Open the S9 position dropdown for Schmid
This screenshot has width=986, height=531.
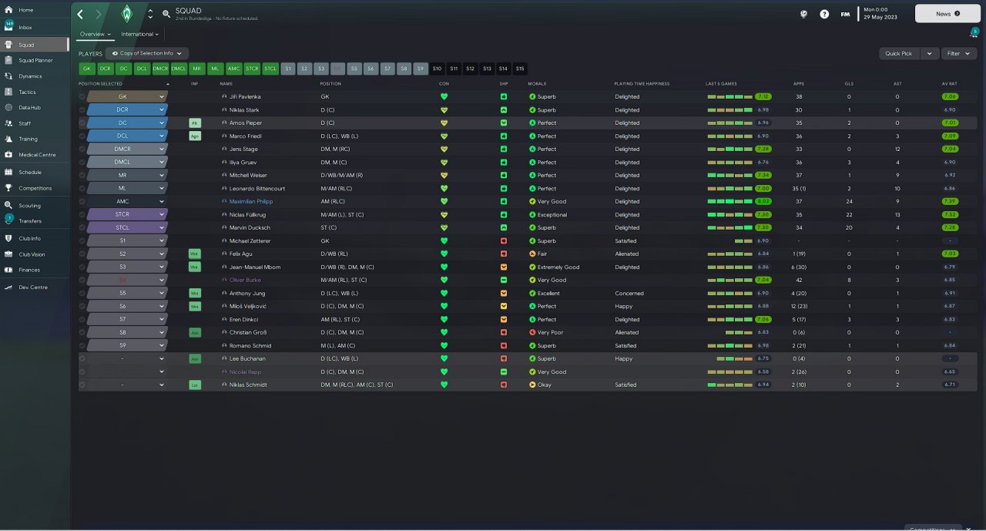tap(127, 346)
